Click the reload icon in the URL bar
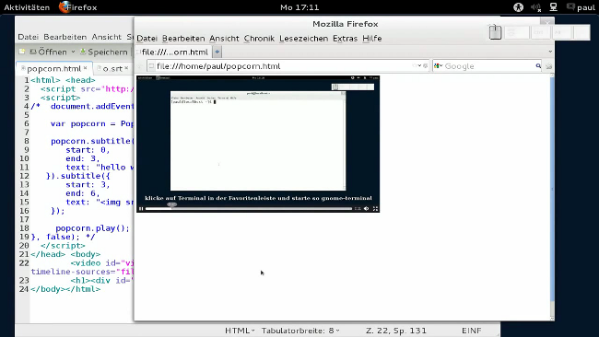Viewport: 599px width, 337px height. [425, 65]
